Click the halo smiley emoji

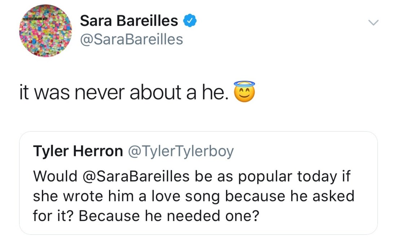tap(244, 92)
